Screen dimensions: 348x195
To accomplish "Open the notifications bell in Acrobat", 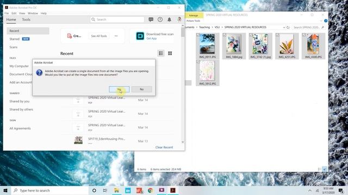I will 169,19.
